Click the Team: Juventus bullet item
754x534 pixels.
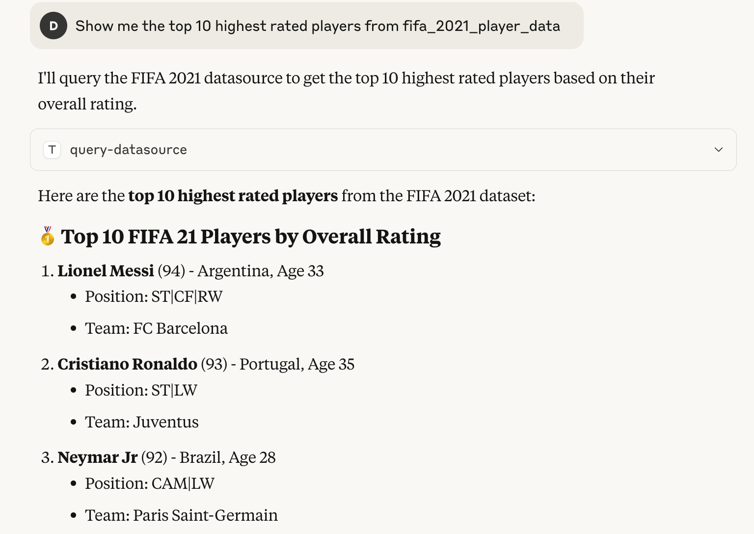point(141,422)
